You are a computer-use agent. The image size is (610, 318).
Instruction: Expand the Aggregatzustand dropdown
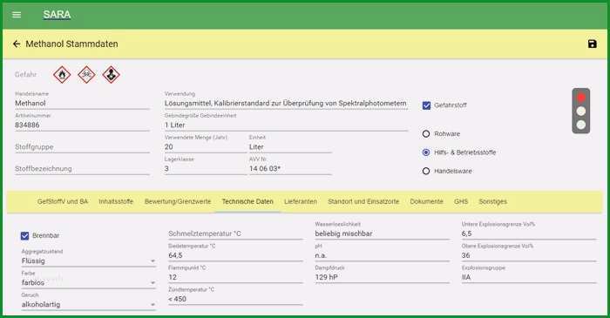[x=89, y=260]
